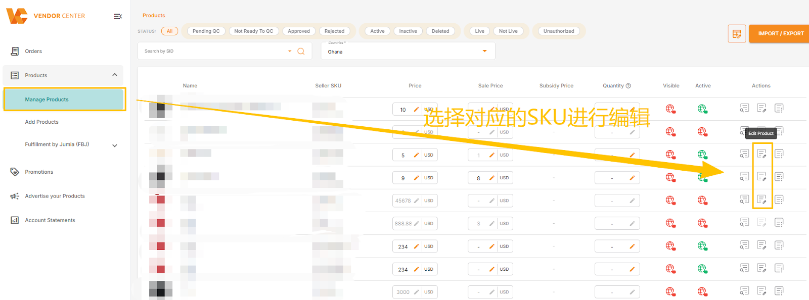Click the price pencil icon in the first row

(416, 110)
